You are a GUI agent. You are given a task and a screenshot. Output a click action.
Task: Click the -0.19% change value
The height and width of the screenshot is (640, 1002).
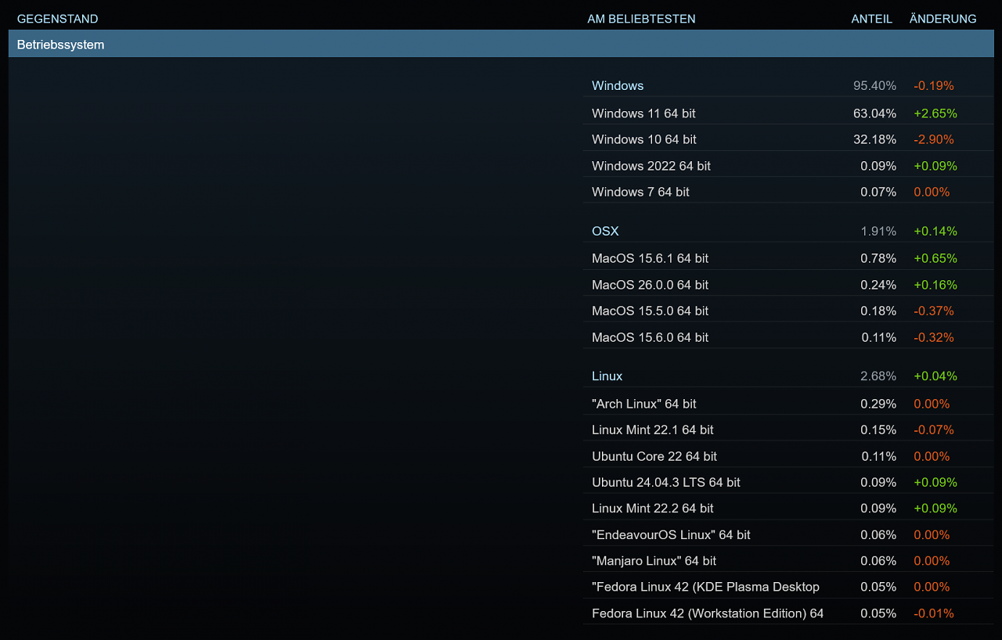934,86
